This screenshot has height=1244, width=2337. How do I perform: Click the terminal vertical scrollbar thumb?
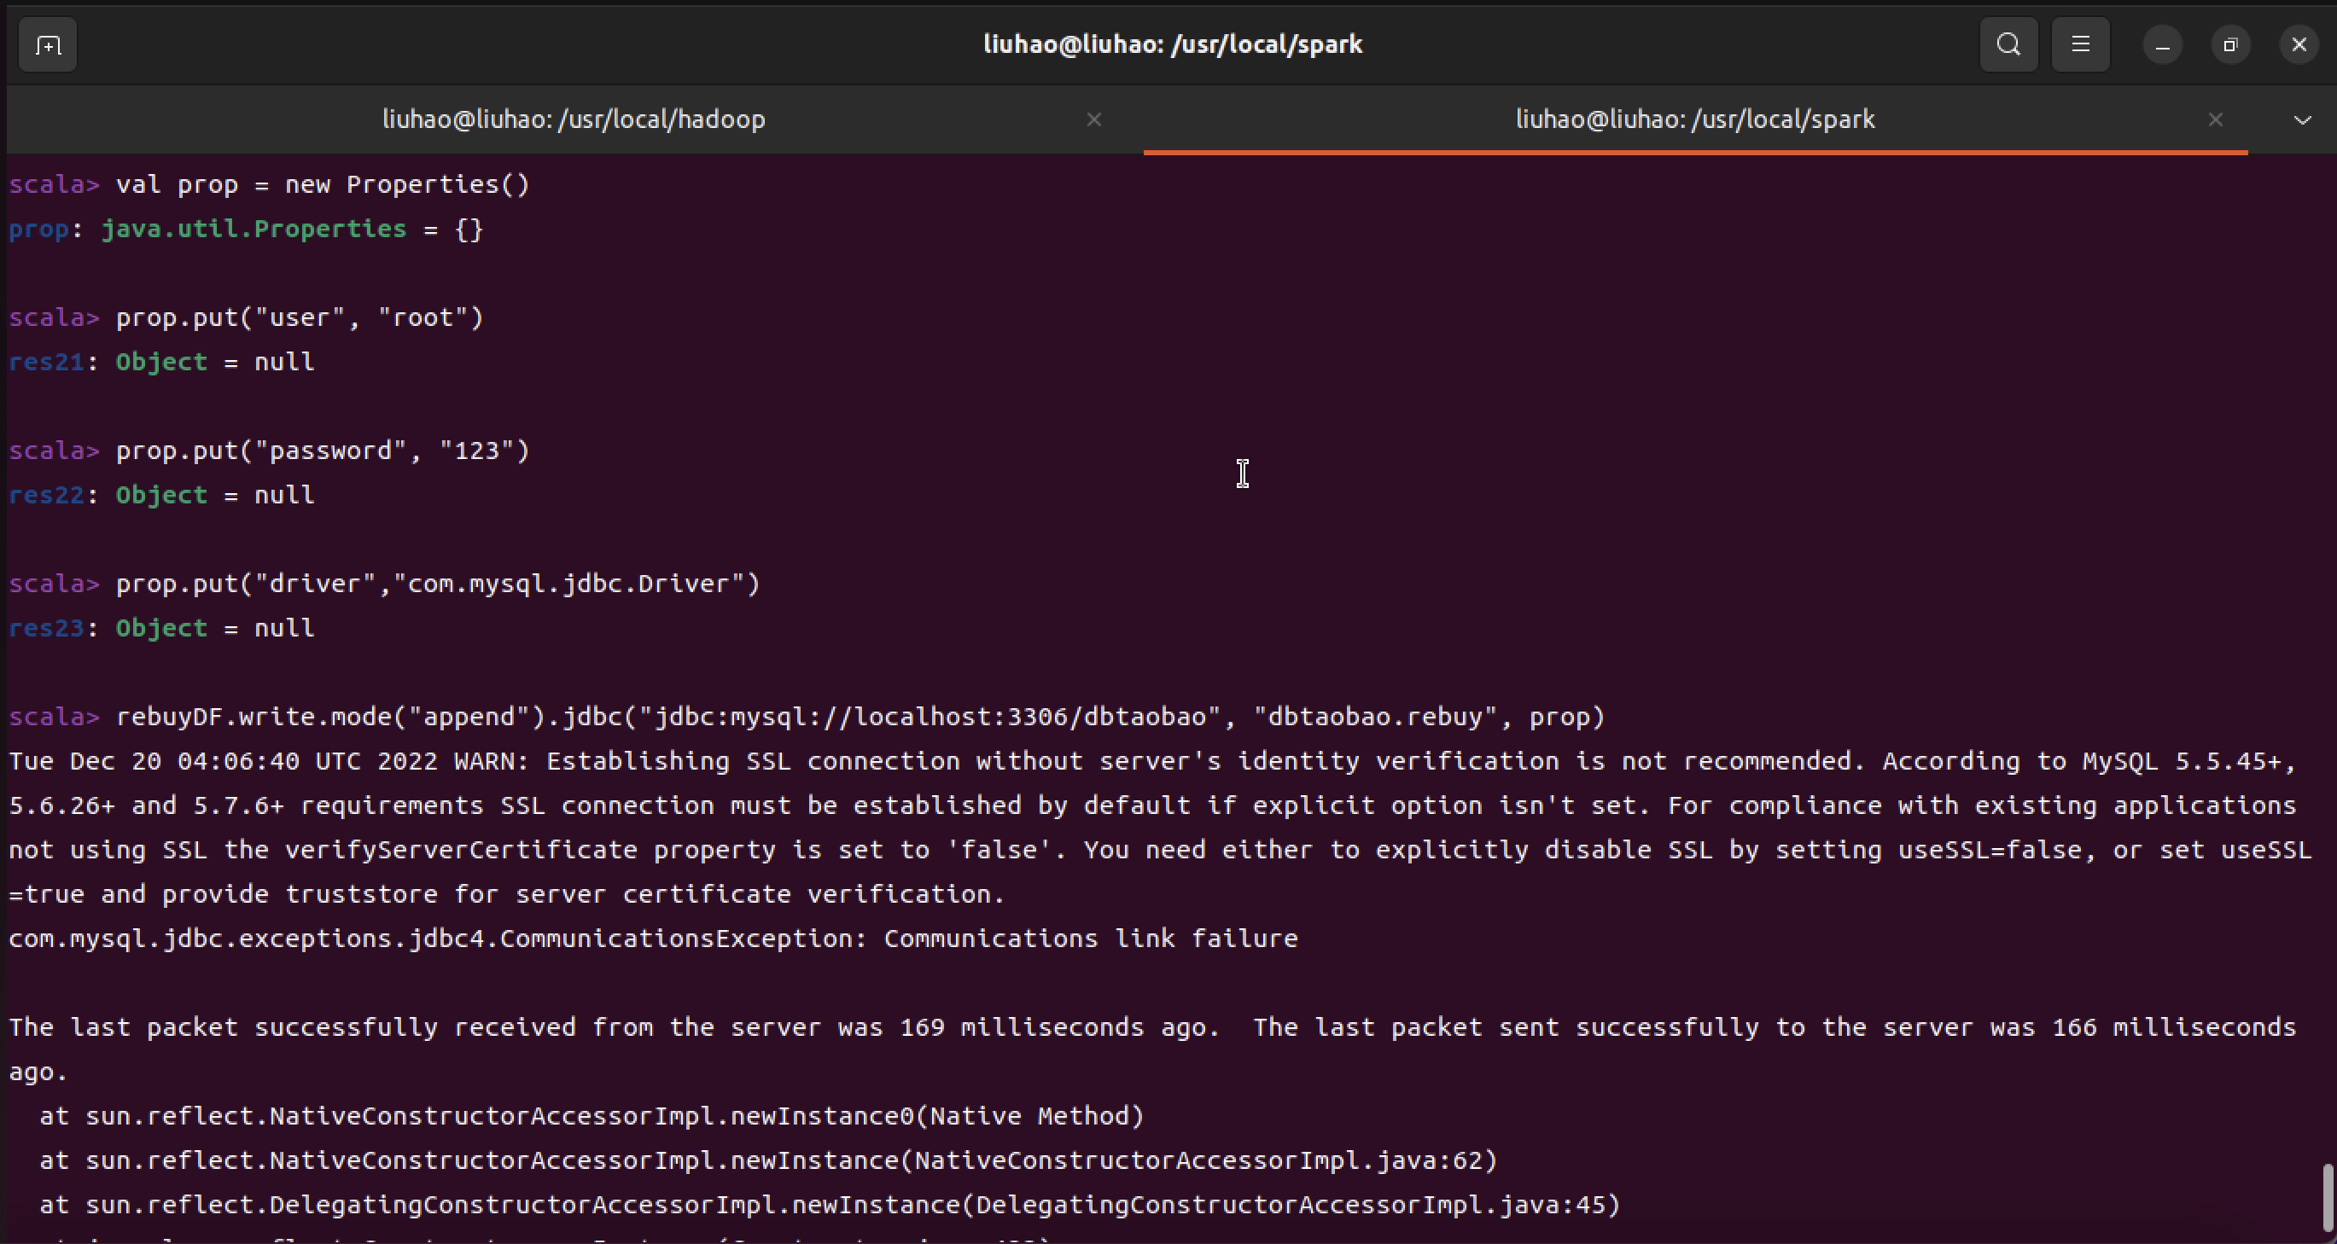[x=2327, y=1197]
